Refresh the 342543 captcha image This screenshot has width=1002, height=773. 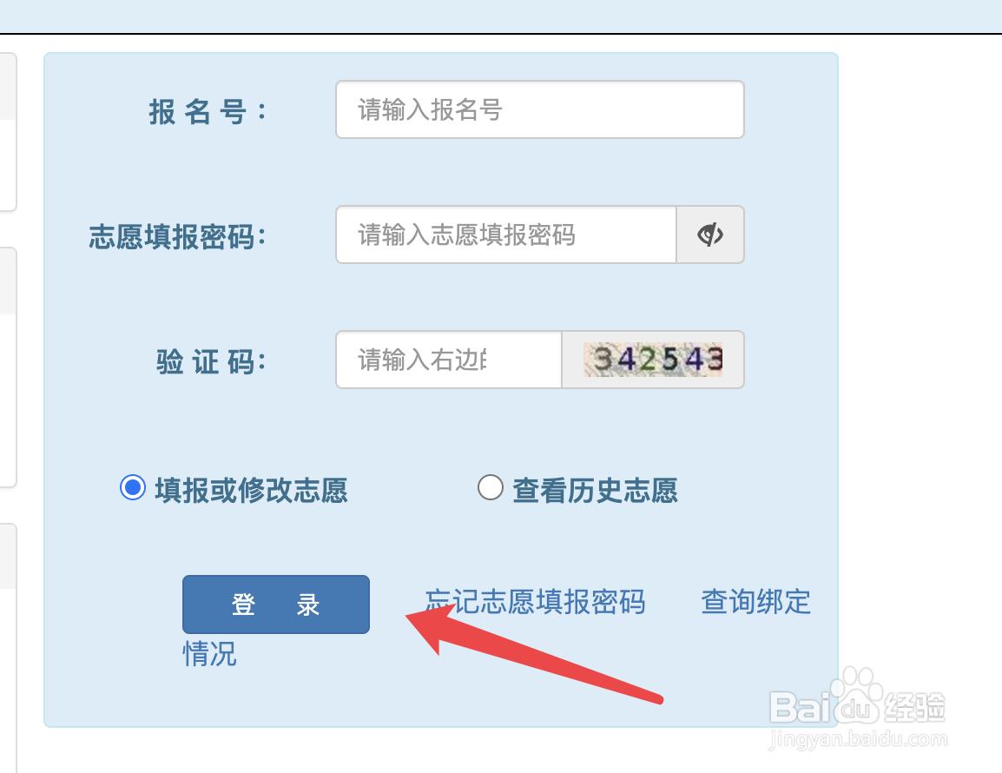tap(652, 360)
